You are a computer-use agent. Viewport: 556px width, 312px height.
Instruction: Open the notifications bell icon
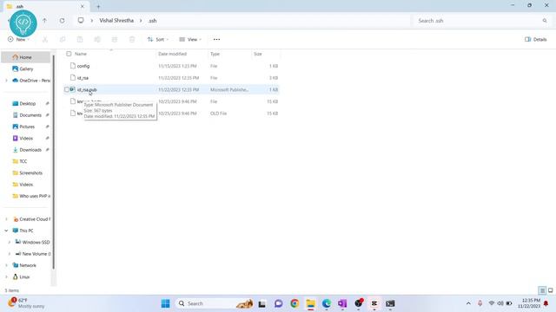(x=546, y=303)
